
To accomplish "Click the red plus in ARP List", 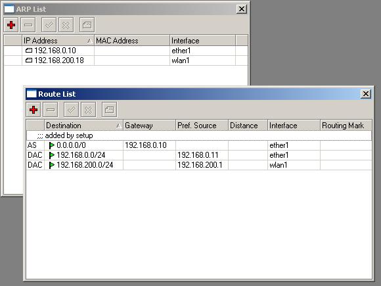I will (x=11, y=25).
